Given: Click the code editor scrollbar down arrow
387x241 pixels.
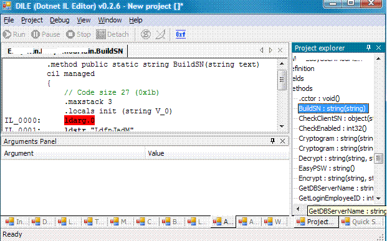Looking at the screenshot, I should (x=282, y=126).
